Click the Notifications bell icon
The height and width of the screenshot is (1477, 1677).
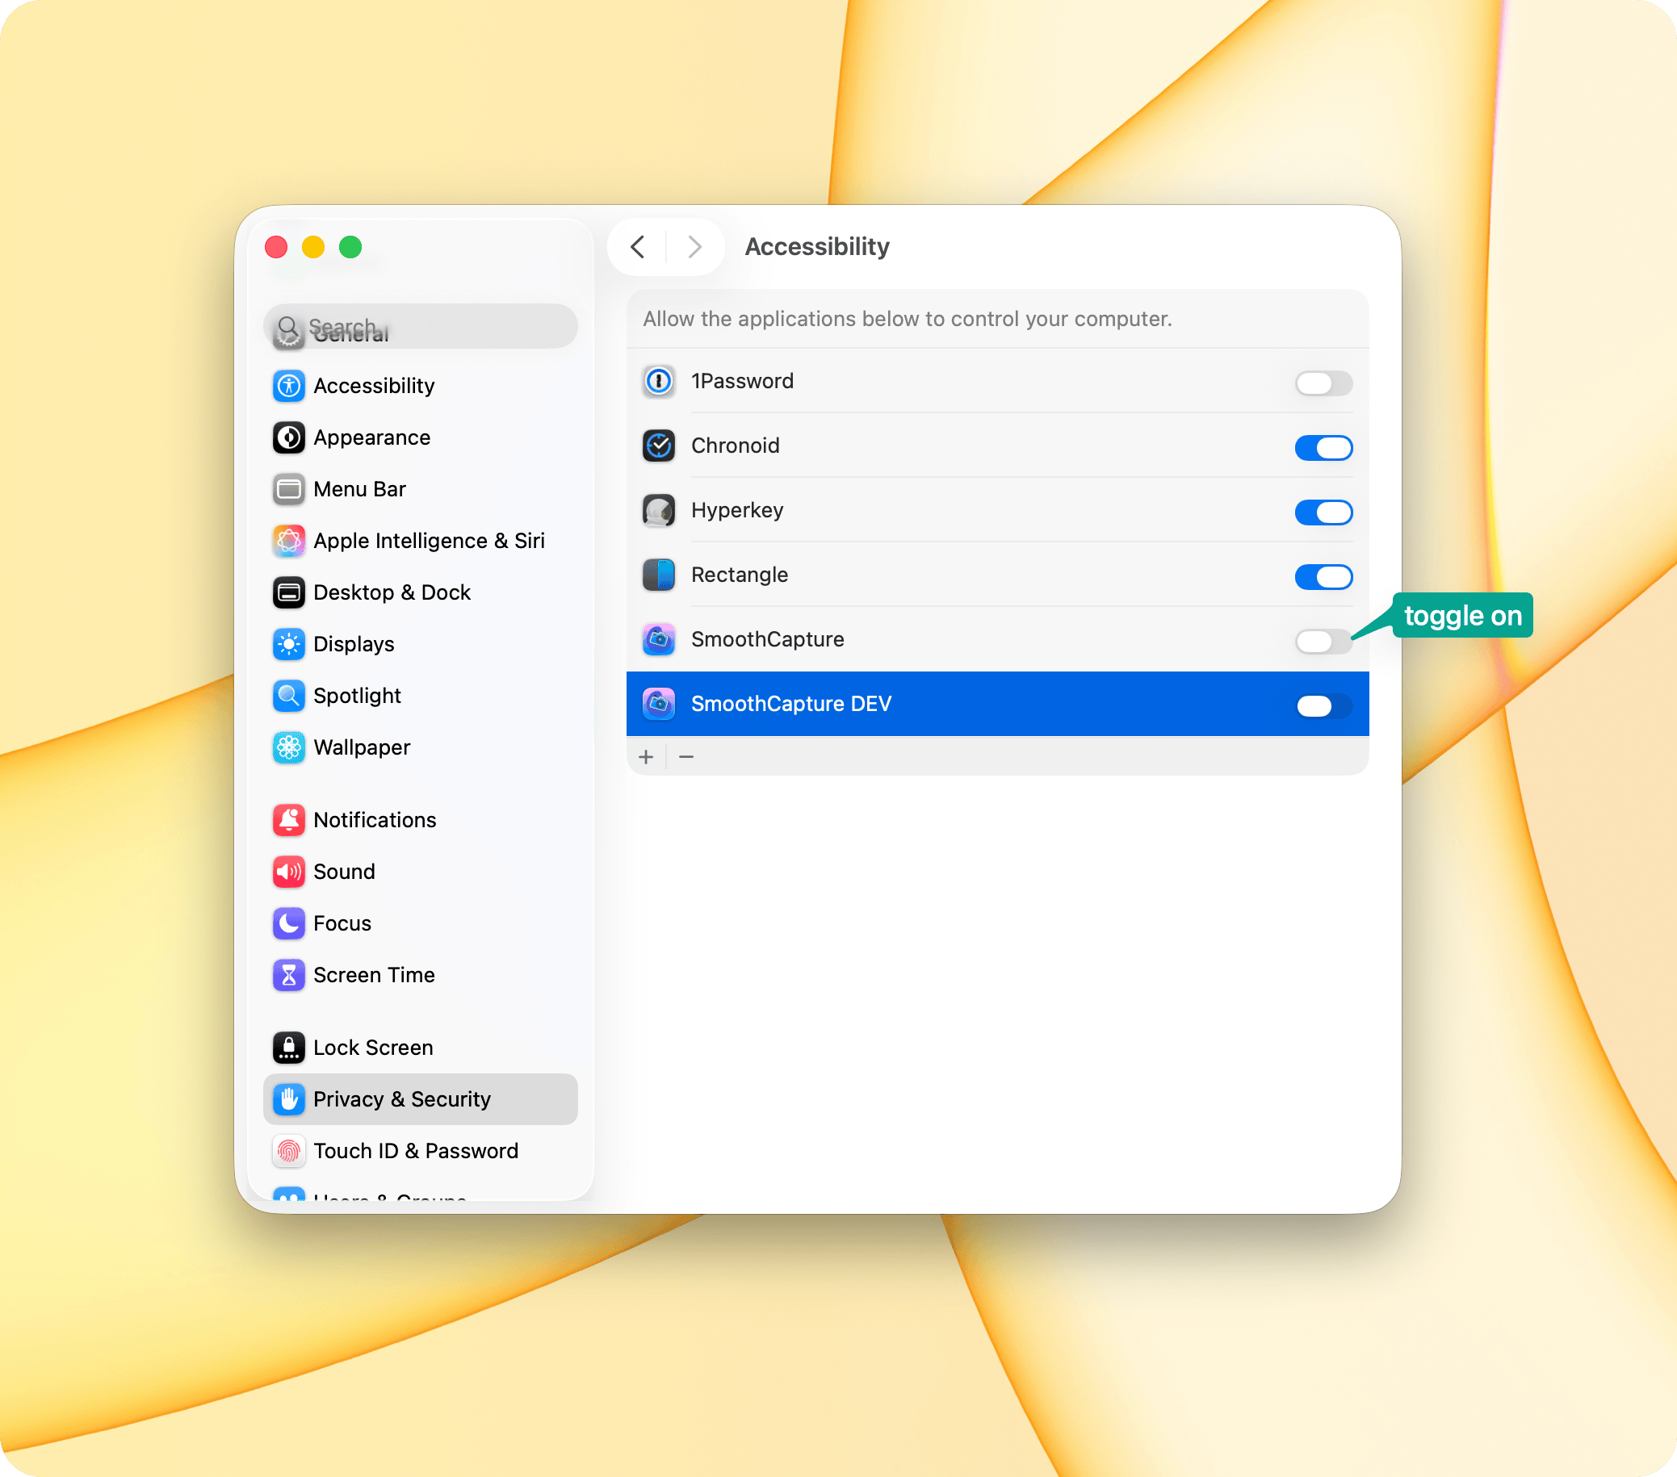point(289,820)
